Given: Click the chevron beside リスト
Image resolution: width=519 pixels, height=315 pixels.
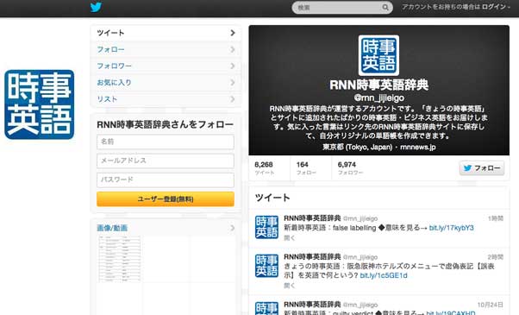Looking at the screenshot, I should (233, 99).
